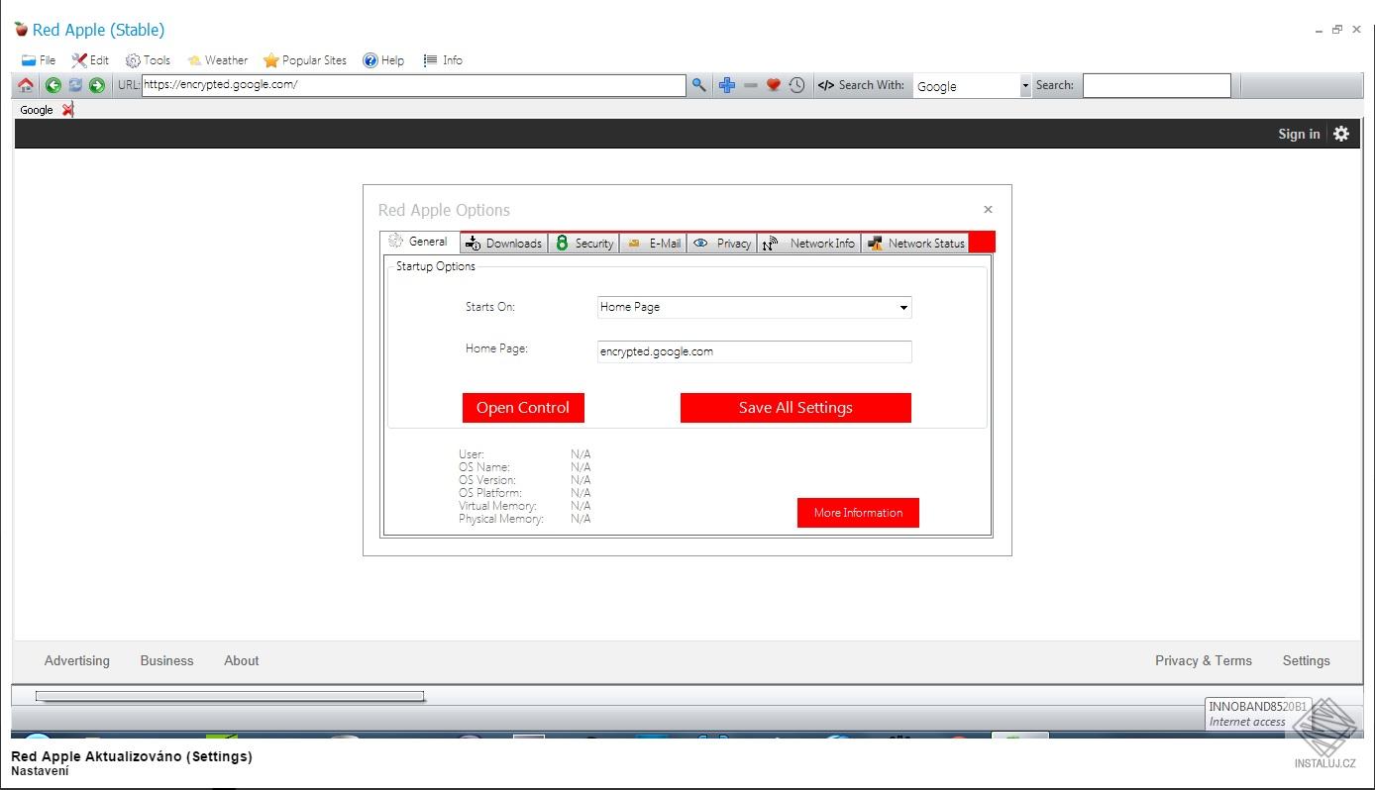Click the gray minus icon in toolbar
Image resolution: width=1375 pixels, height=790 pixels.
pyautogui.click(x=750, y=86)
